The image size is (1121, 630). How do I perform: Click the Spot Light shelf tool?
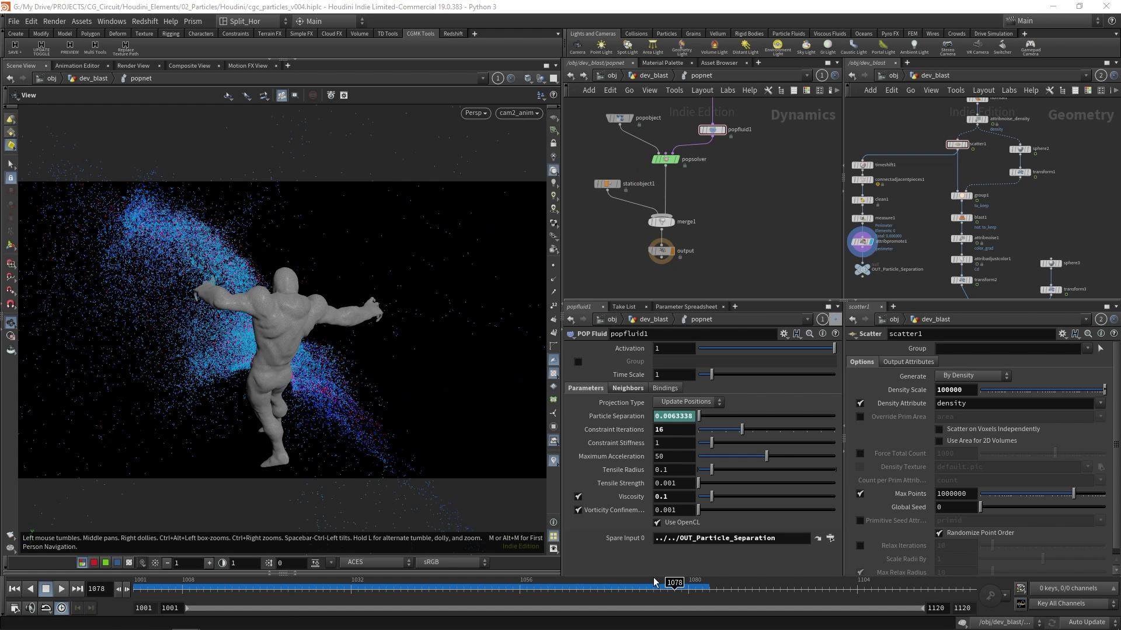627,47
